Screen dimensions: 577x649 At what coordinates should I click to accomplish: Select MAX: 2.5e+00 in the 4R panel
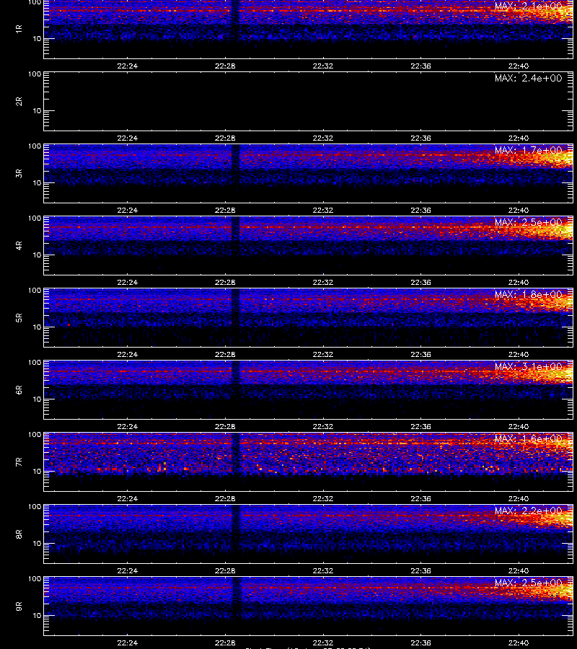528,222
